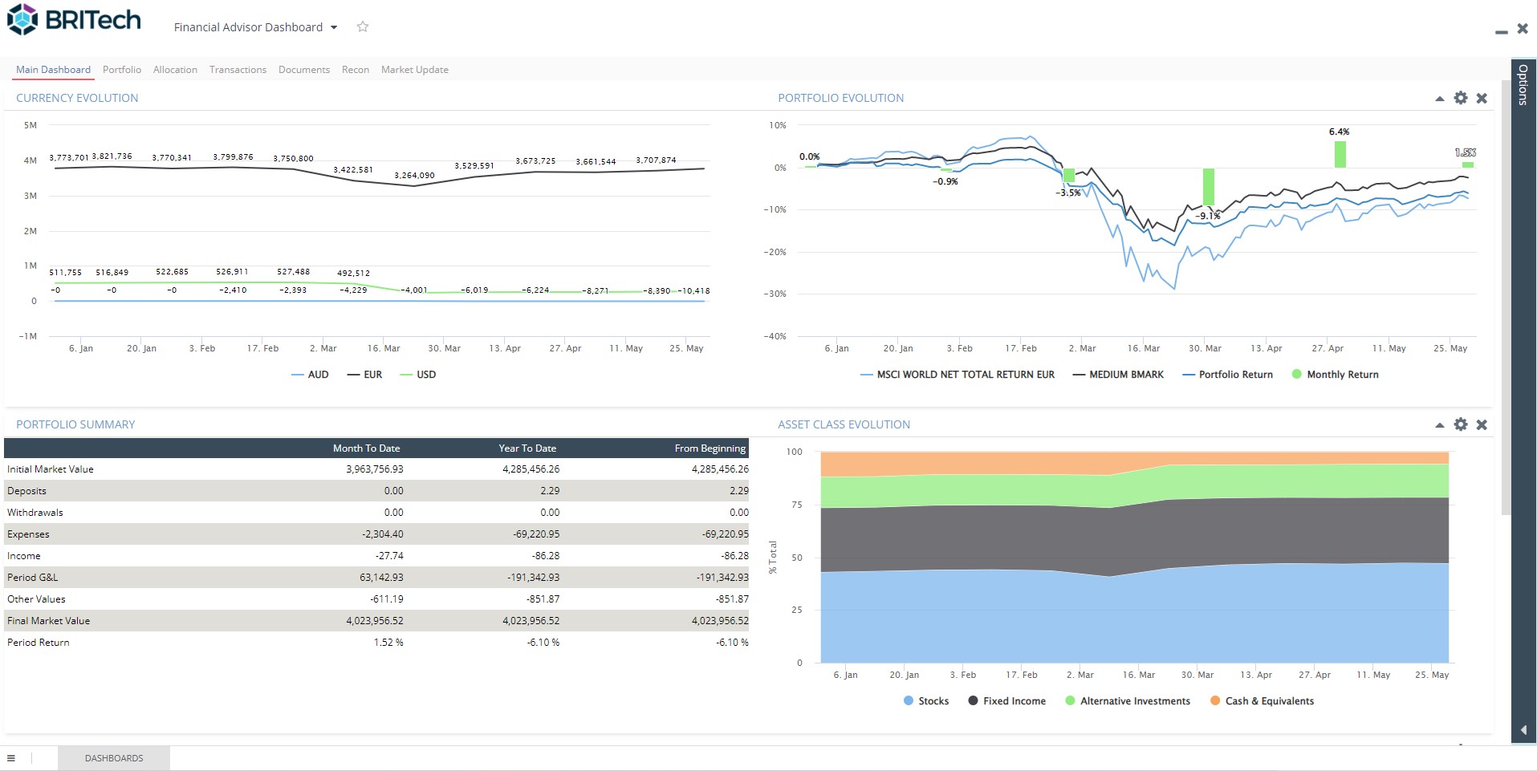Collapse the Asset Class Evolution panel
Viewport: 1537px width, 771px height.
point(1440,425)
